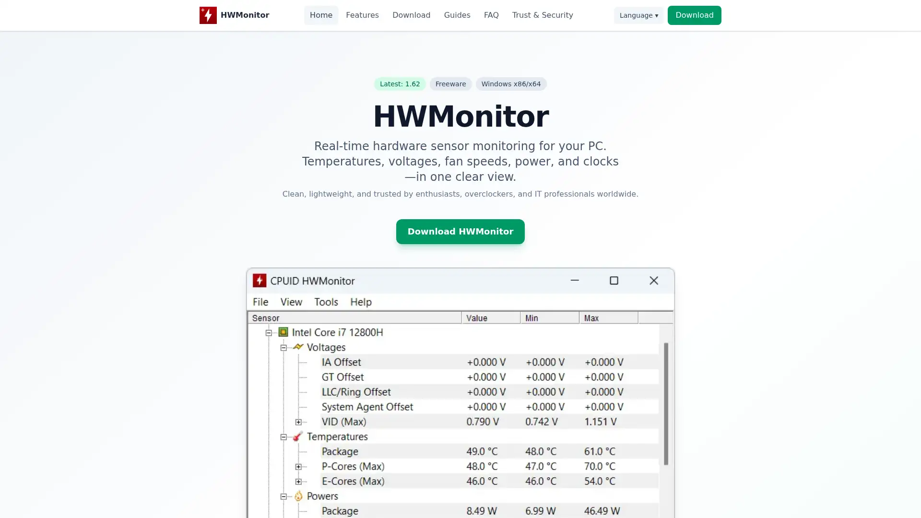This screenshot has height=518, width=921.
Task: Open the Help menu in HWMonitor window
Action: (x=361, y=302)
